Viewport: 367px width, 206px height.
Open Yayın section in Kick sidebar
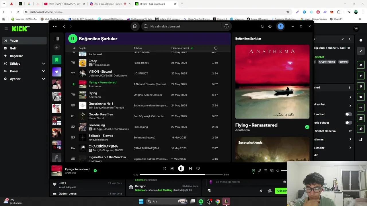(24, 41)
